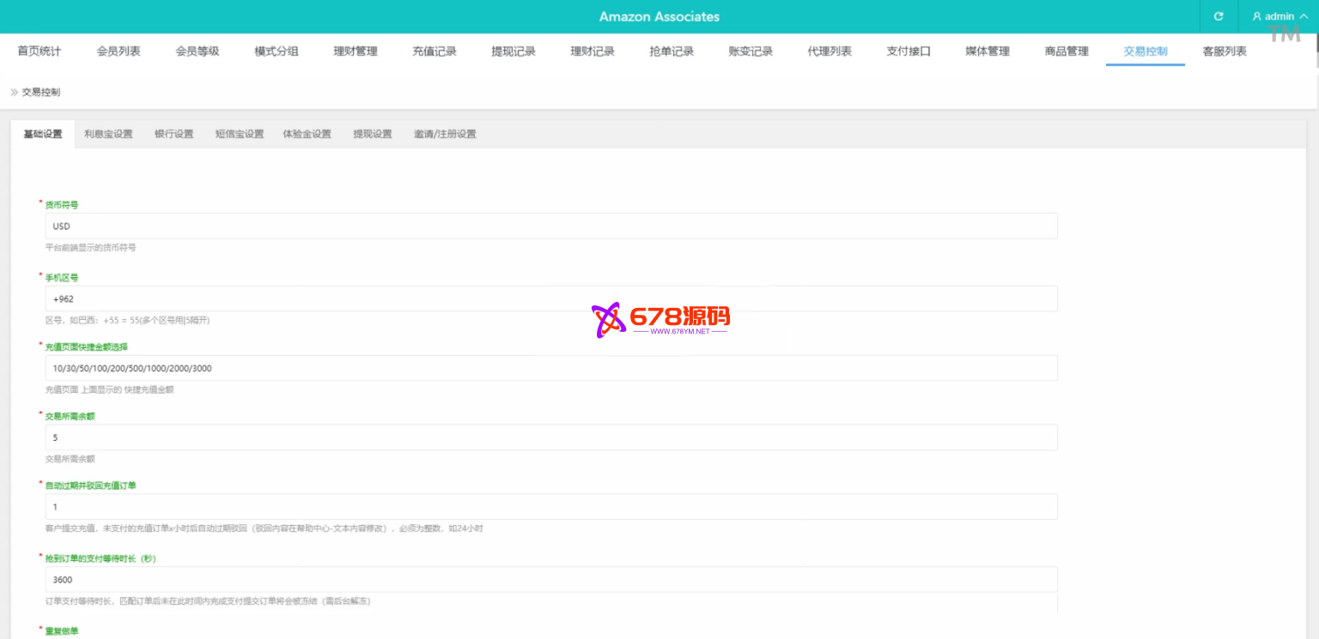Switch to the 银行设置 tab
Screen dimensions: 1319x639
[174, 134]
